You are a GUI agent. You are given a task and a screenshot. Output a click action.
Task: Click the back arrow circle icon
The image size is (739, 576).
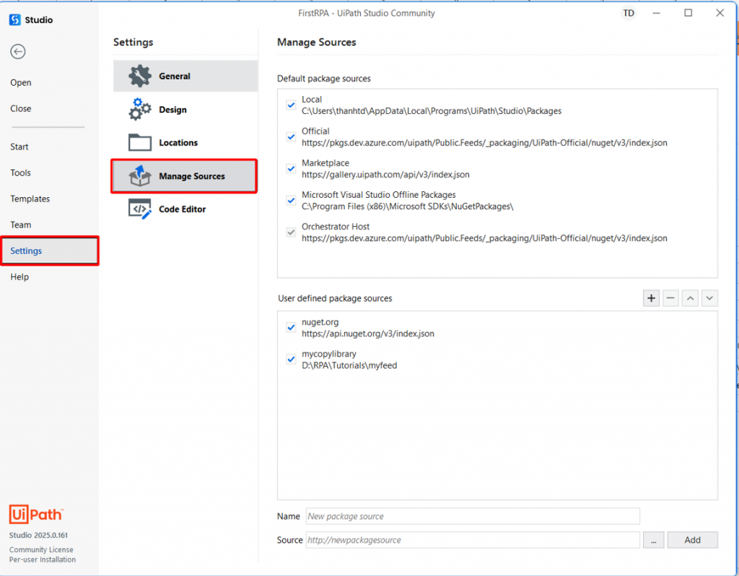[x=18, y=51]
